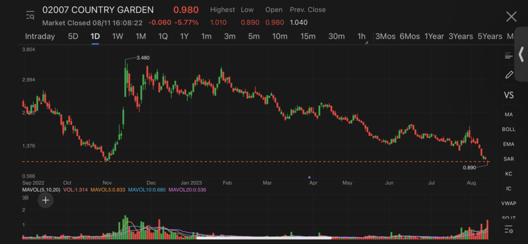Image resolution: width=528 pixels, height=244 pixels.
Task: Toggle the KC indicator
Action: point(508,174)
